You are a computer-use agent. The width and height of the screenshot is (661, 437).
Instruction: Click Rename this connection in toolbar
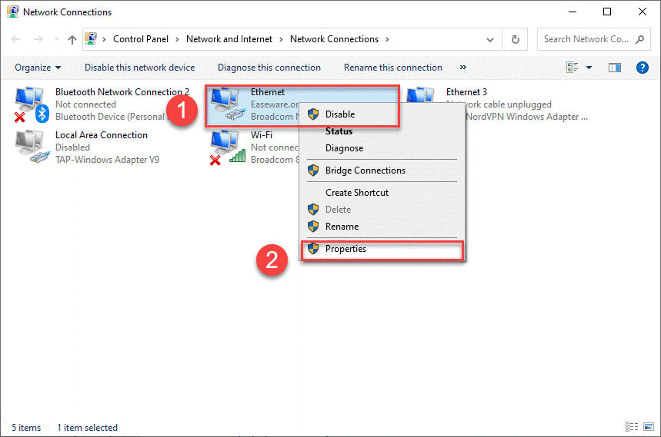[392, 68]
